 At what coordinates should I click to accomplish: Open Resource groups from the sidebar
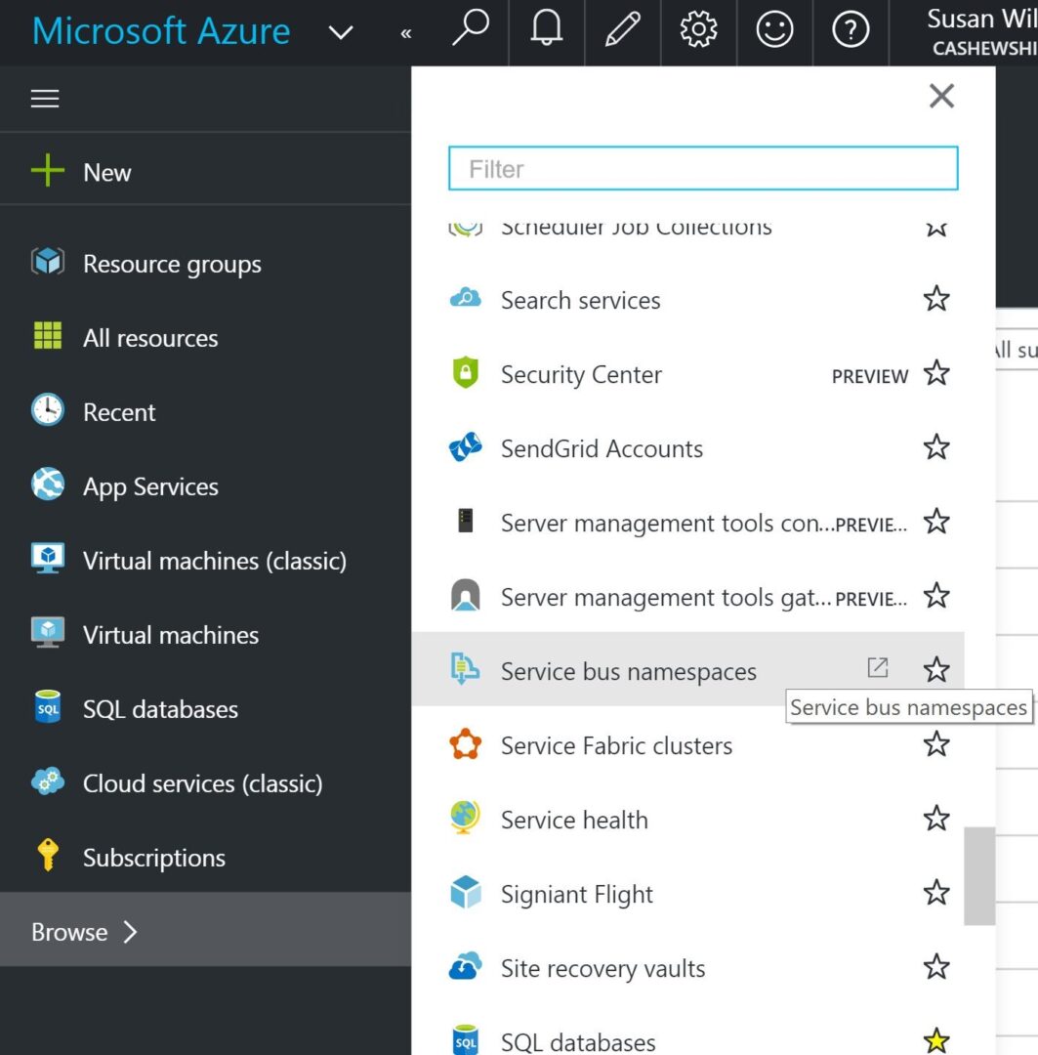(x=173, y=264)
